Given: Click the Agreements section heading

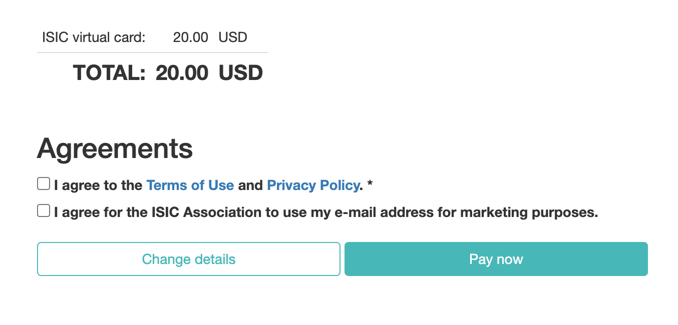Looking at the screenshot, I should 115,148.
